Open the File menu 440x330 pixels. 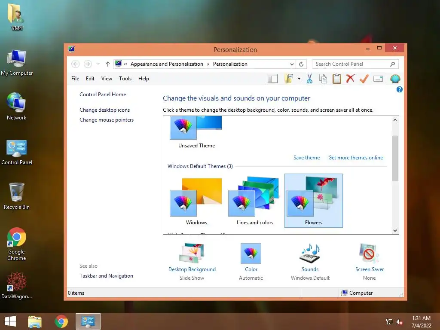[x=75, y=79]
